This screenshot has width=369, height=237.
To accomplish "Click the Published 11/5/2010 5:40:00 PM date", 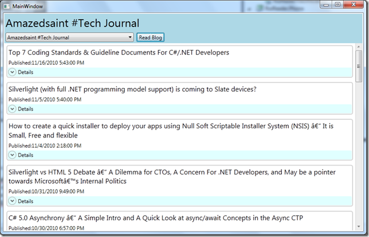I will (x=45, y=100).
